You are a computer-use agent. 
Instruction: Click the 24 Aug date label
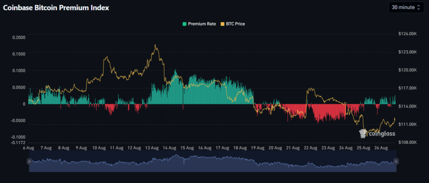(346, 148)
